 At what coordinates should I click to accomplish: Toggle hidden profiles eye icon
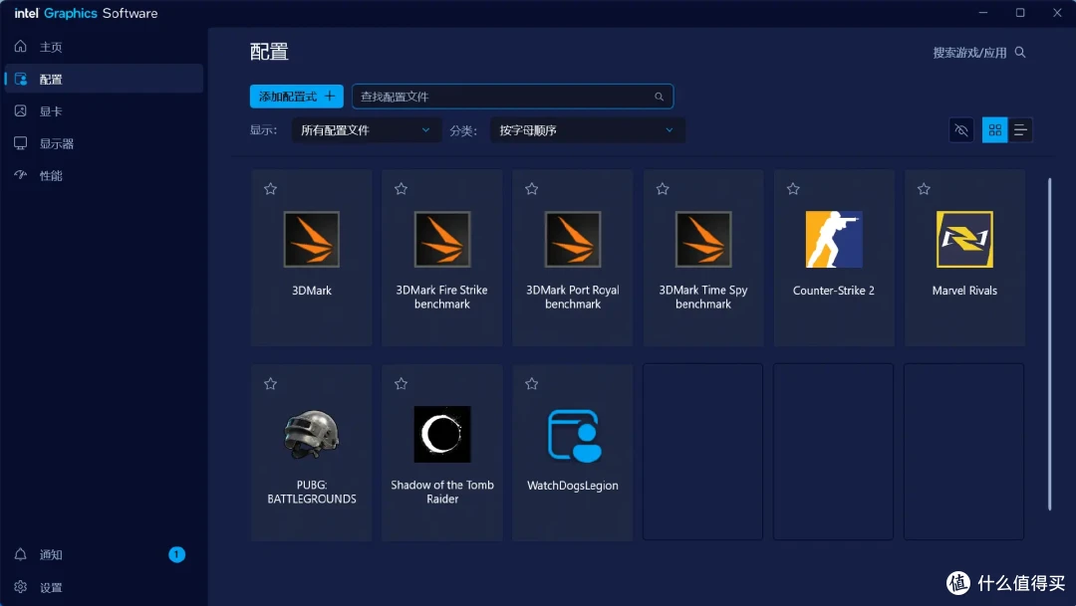[961, 130]
